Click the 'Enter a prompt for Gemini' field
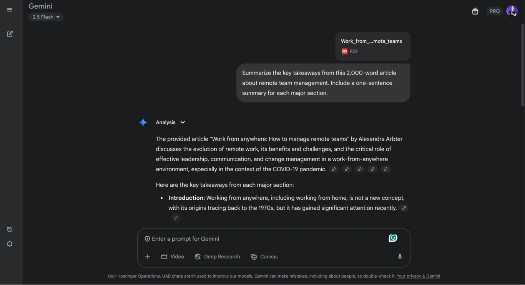 265,239
